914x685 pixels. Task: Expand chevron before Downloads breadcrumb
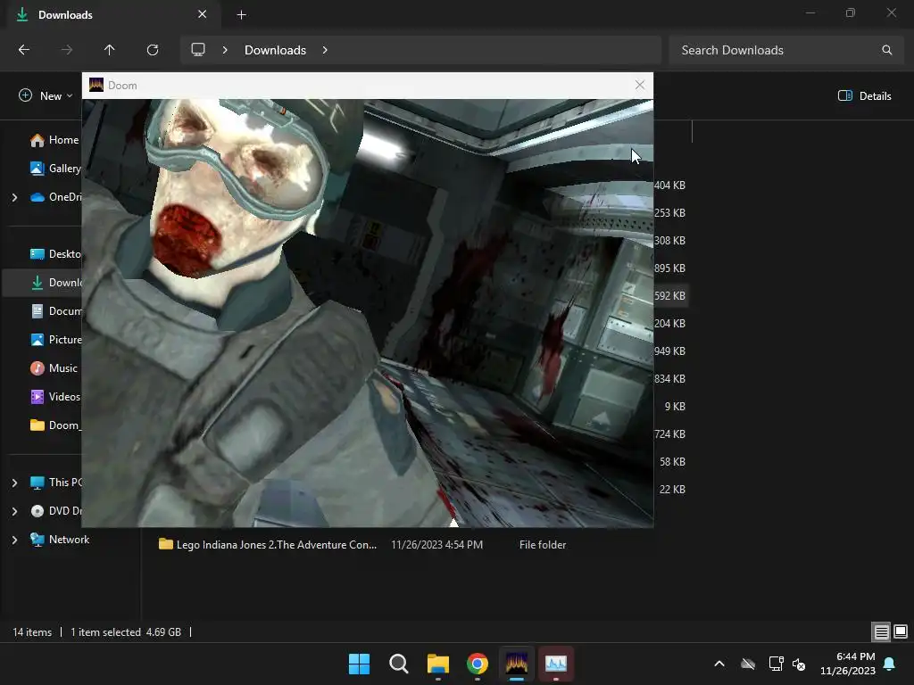pyautogui.click(x=224, y=50)
